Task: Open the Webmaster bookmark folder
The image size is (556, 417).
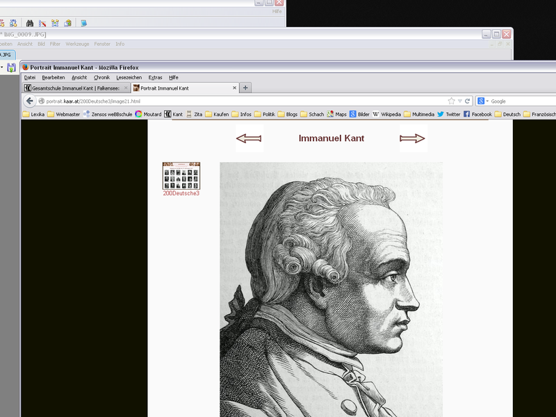Action: [64, 114]
